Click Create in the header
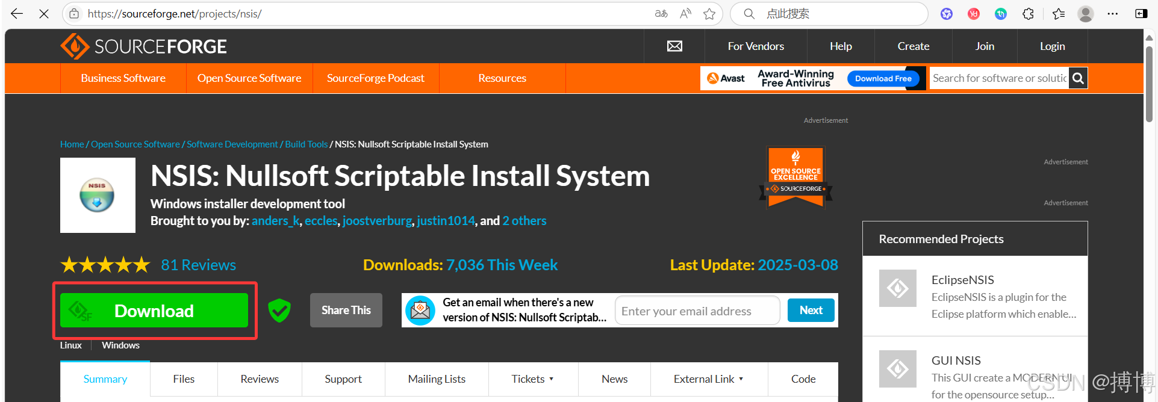 [914, 46]
